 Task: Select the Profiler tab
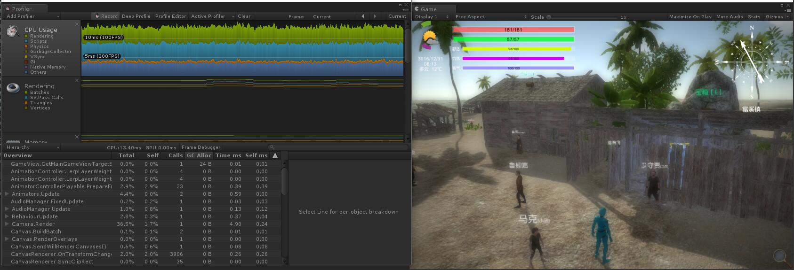coord(22,9)
